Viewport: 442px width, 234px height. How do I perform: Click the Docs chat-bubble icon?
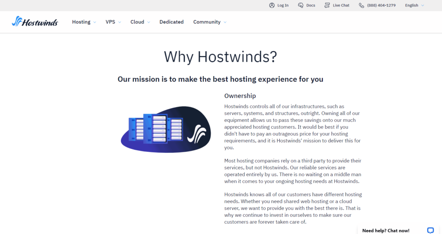point(301,5)
